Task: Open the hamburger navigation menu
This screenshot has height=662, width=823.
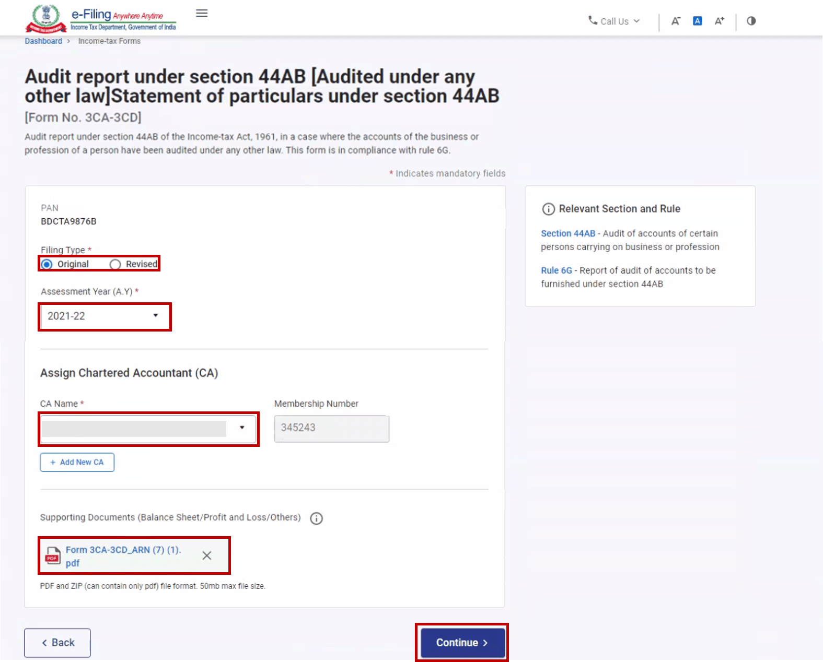Action: coord(202,14)
